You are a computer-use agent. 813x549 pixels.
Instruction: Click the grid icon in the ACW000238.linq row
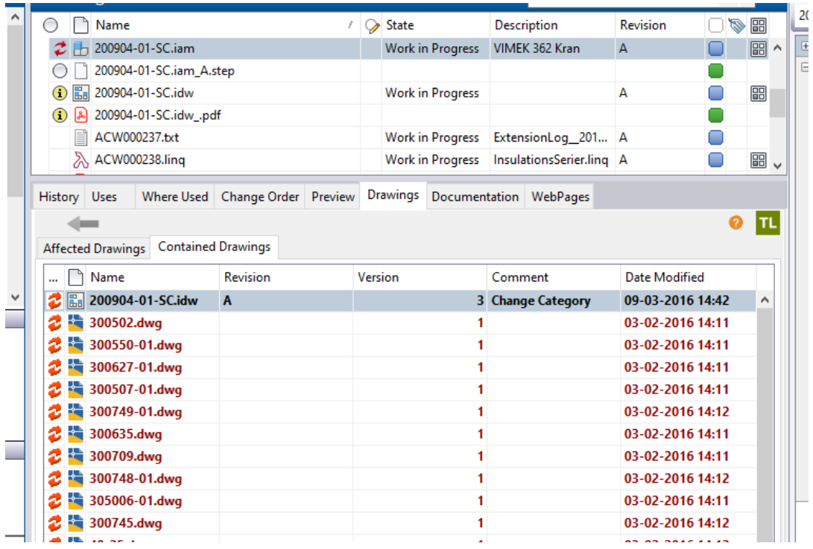pos(758,160)
